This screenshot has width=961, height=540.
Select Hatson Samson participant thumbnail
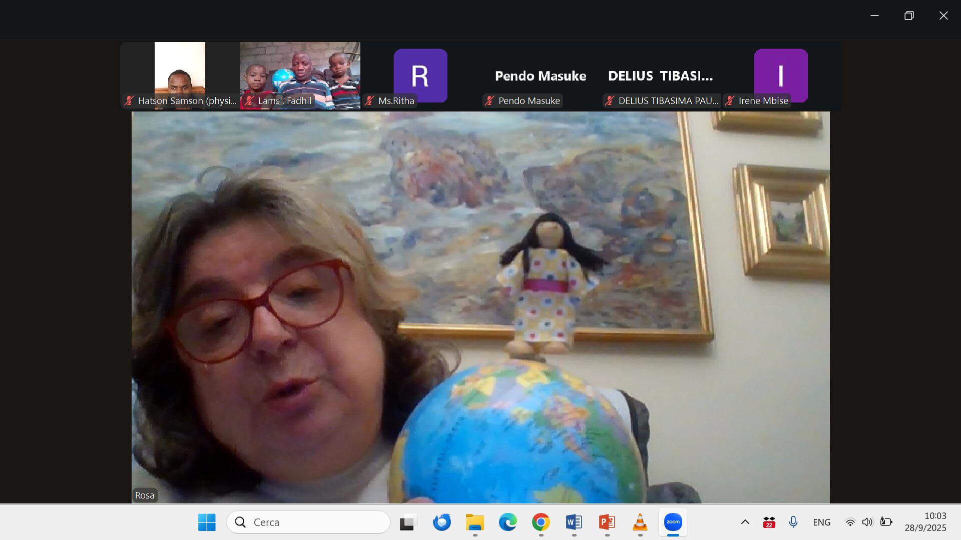pyautogui.click(x=180, y=75)
